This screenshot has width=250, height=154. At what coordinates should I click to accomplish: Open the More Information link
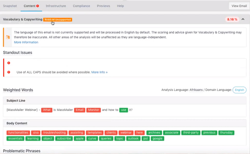26,42
